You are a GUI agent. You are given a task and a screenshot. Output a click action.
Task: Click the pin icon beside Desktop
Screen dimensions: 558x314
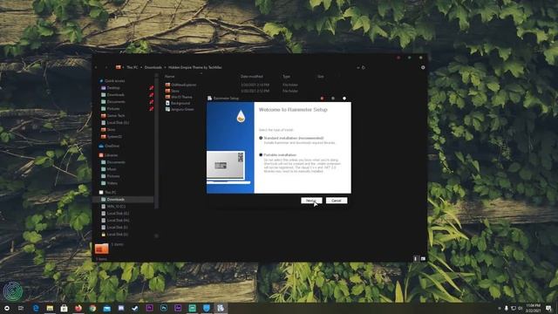click(151, 87)
